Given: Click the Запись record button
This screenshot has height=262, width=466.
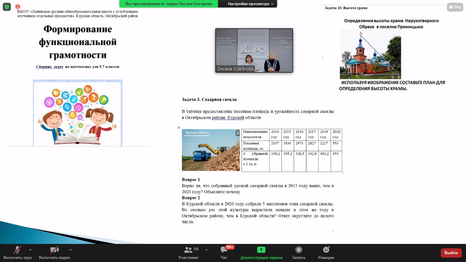Looking at the screenshot, I should pos(299,253).
